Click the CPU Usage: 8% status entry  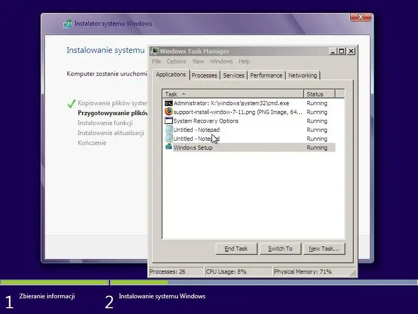pyautogui.click(x=238, y=272)
